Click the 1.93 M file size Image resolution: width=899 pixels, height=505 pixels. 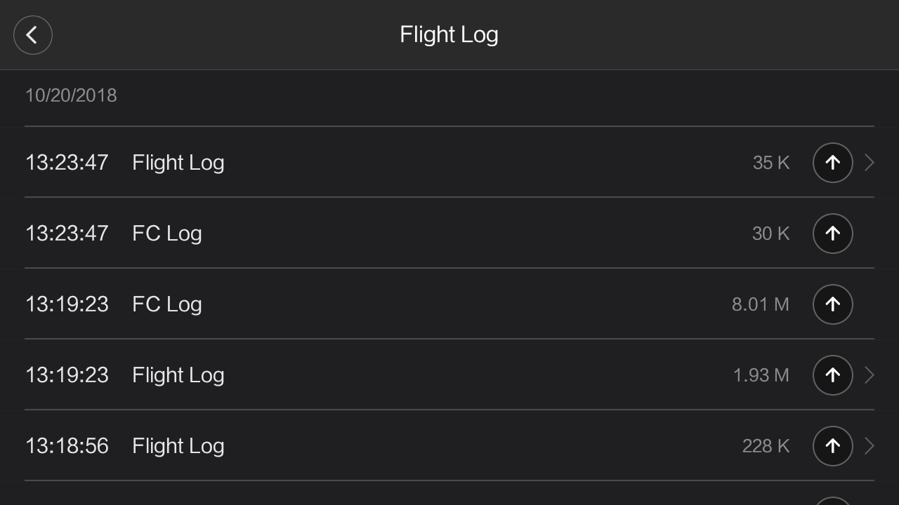click(x=761, y=375)
